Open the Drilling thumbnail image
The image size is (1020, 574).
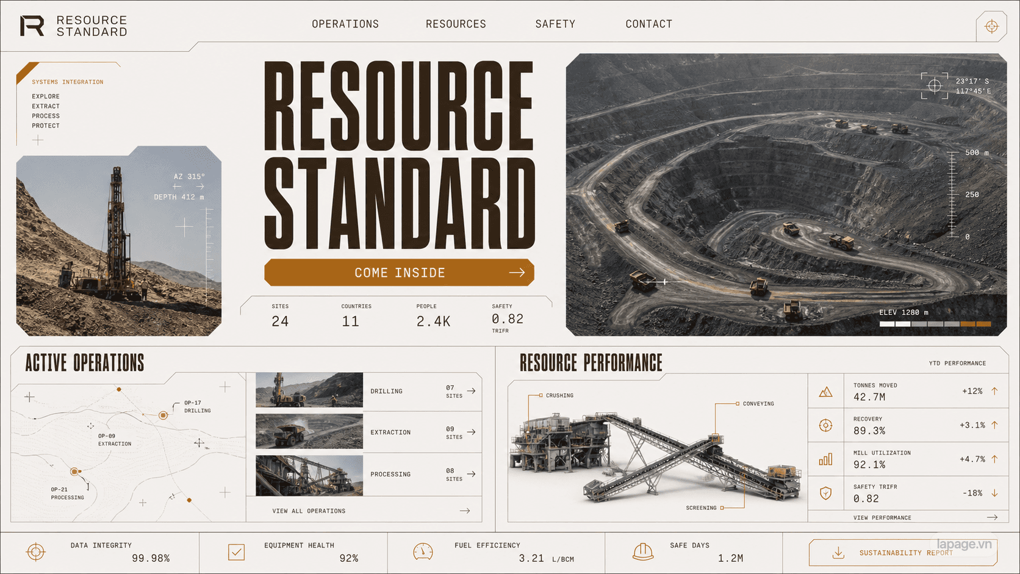[x=309, y=390]
